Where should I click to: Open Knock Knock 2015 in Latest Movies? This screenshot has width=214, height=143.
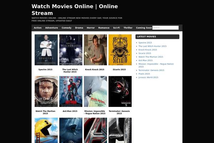(148, 50)
